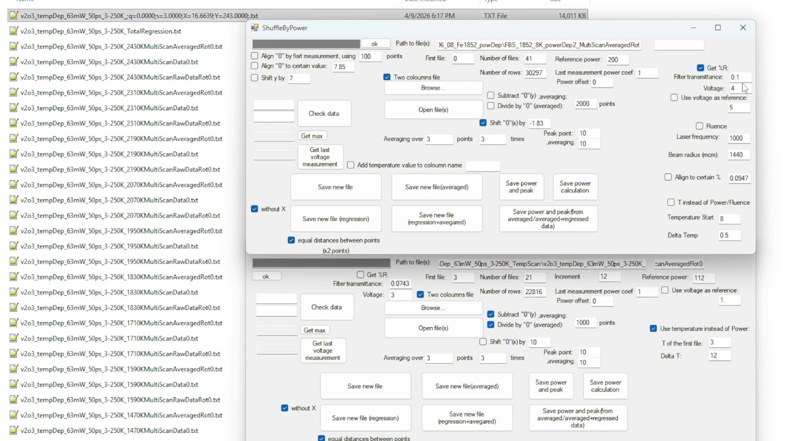Click progress bar in the back window
The height and width of the screenshot is (441, 785).
tap(321, 263)
